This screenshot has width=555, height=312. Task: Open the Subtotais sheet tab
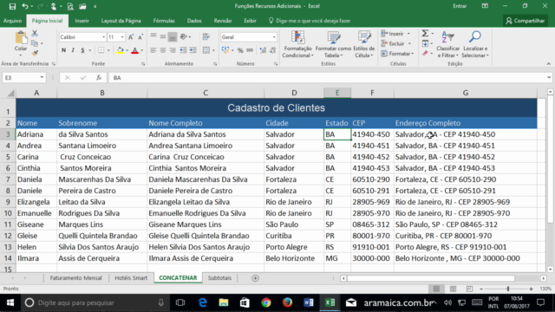point(219,278)
